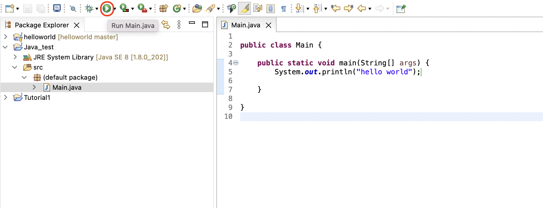Open the Search dropdown arrow

pos(218,9)
